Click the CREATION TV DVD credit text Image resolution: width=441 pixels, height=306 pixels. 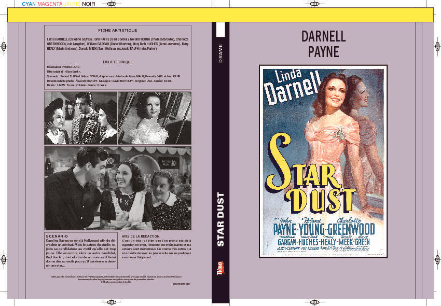(181, 284)
